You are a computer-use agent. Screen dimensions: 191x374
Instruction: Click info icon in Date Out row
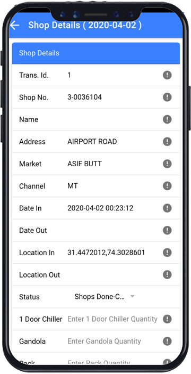167,230
